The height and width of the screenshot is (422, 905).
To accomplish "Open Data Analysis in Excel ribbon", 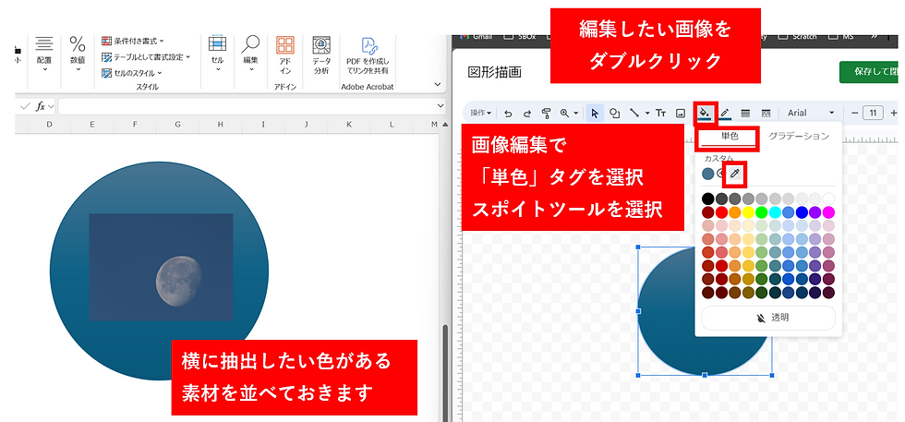I will click(321, 55).
